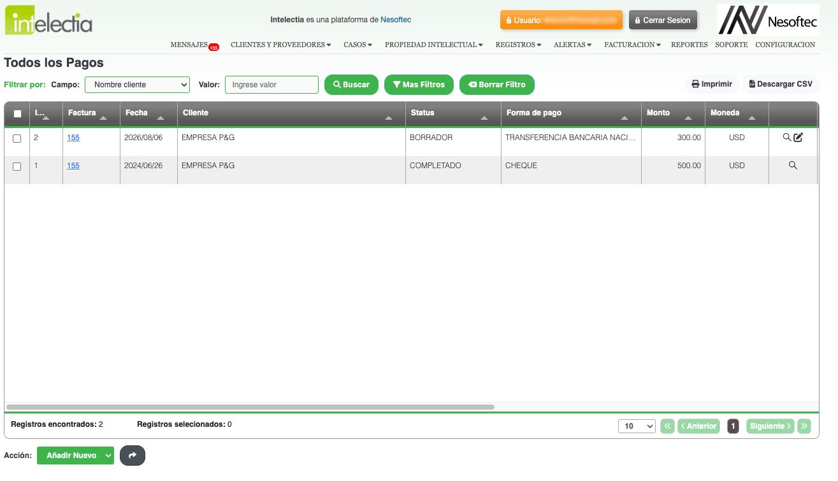Click the Descargar CSV button
The height and width of the screenshot is (481, 838).
[781, 84]
